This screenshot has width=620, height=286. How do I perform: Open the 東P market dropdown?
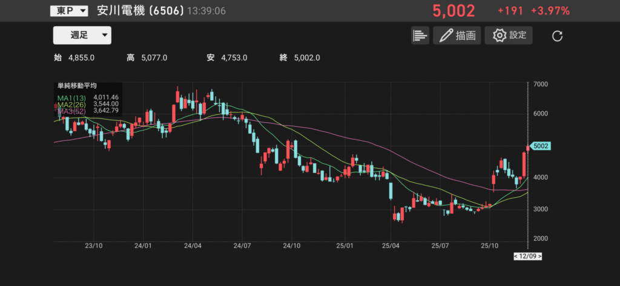68,11
